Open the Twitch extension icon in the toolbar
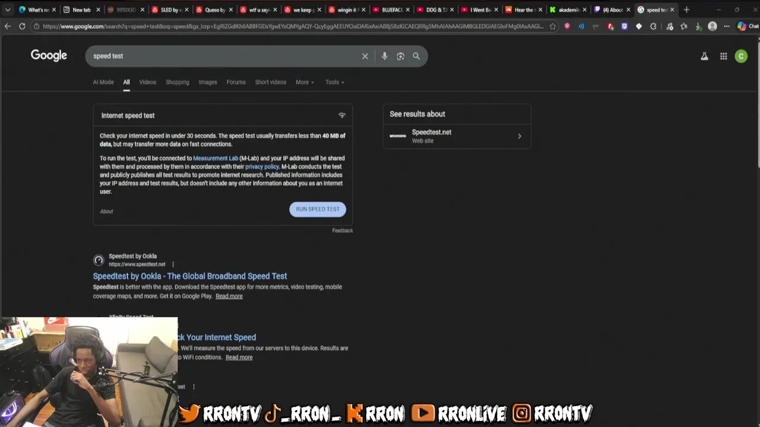The image size is (760, 427). click(624, 26)
